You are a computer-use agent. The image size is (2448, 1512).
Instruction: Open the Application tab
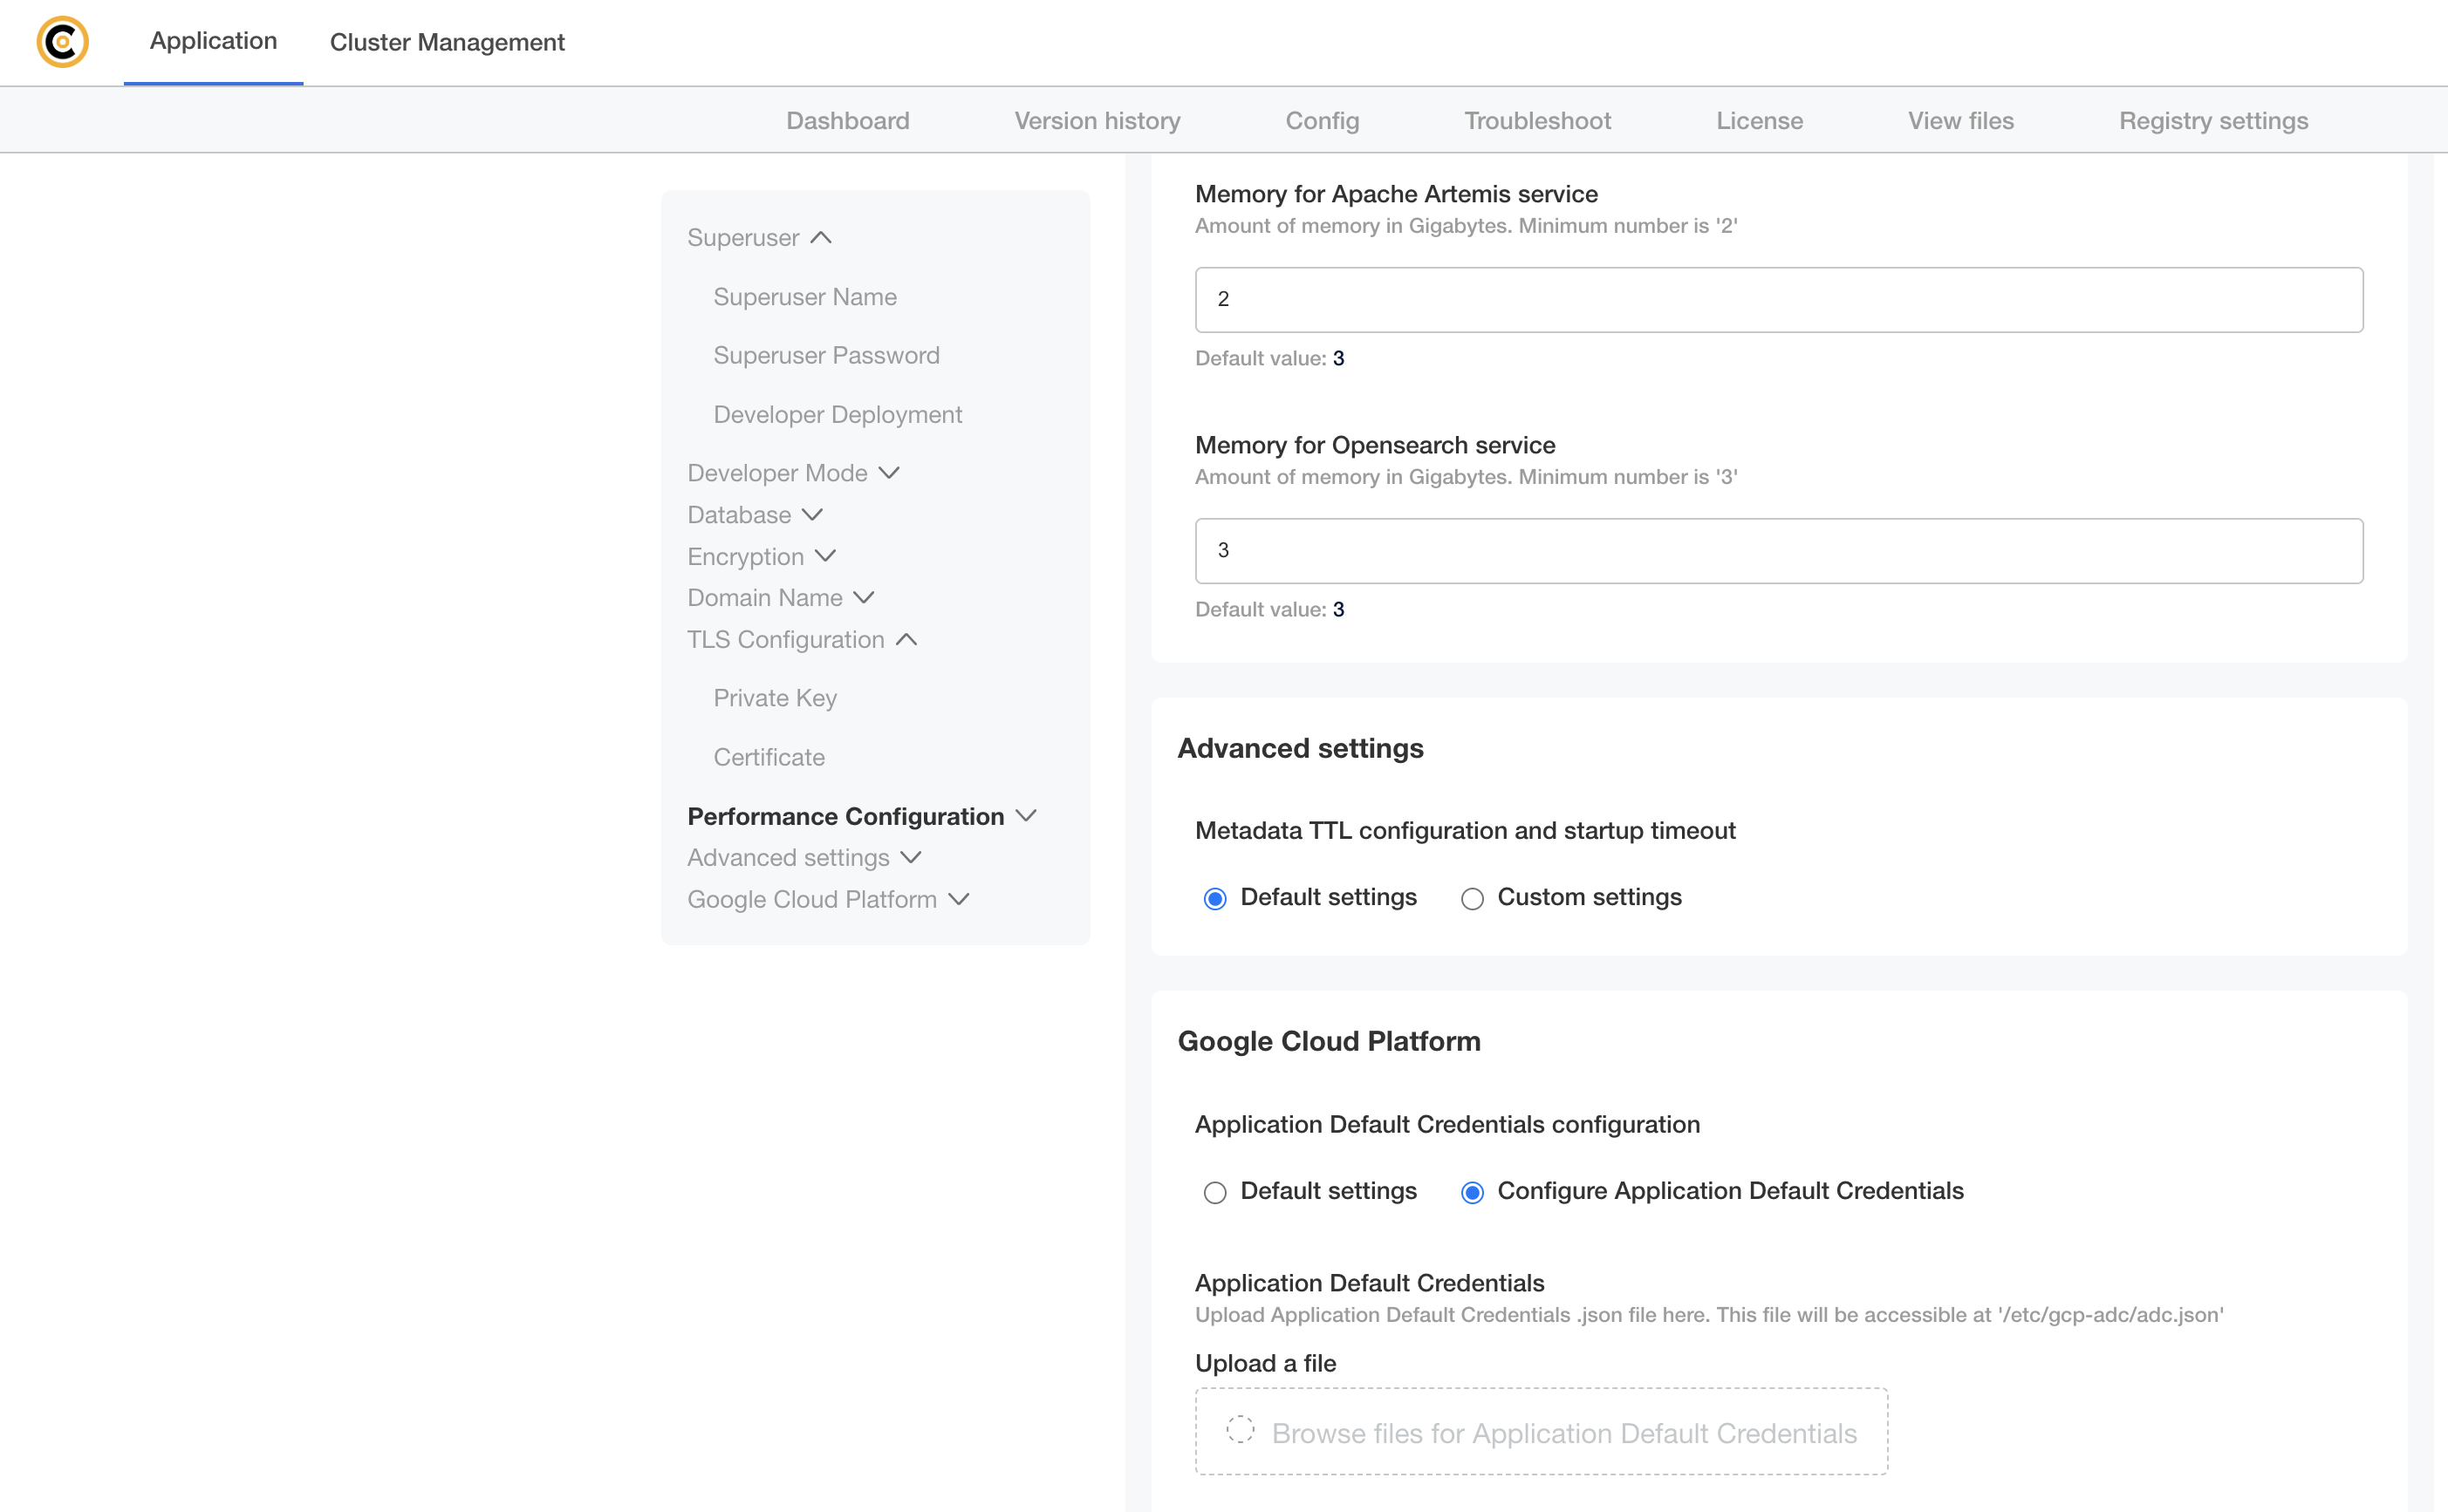pos(213,41)
